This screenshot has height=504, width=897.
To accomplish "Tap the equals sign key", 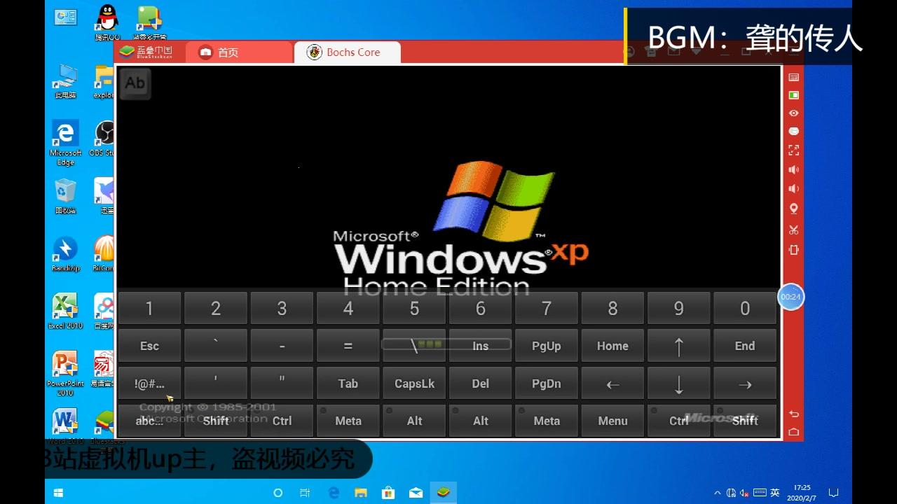I will (348, 346).
